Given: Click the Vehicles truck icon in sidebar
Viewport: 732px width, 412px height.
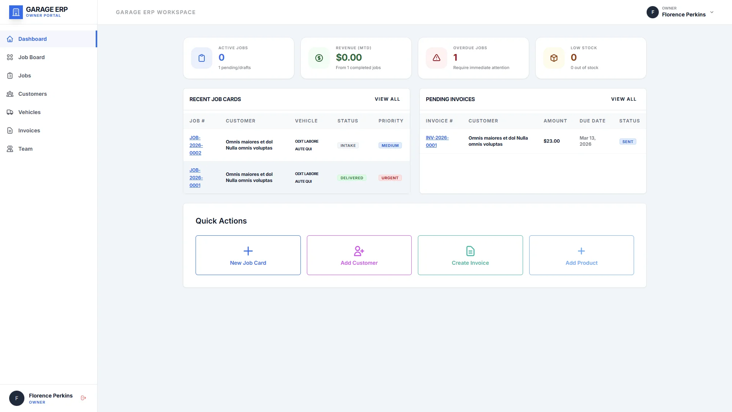Looking at the screenshot, I should 10,112.
